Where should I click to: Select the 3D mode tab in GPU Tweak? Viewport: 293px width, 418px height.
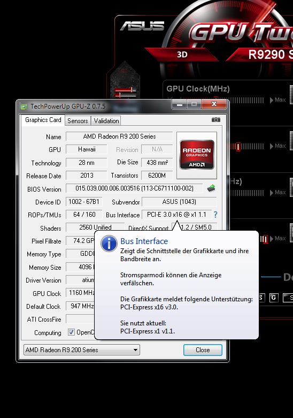pos(182,55)
